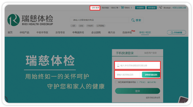Screen dimensions: 193x107
Task: Click the Rici Health Checkup logo
Action: tap(30, 20)
